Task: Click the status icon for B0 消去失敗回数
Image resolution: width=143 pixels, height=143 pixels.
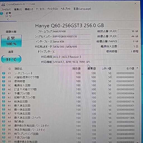Action: pyautogui.click(x=4, y=130)
